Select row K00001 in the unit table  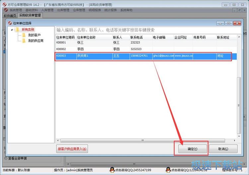[x=146, y=43]
